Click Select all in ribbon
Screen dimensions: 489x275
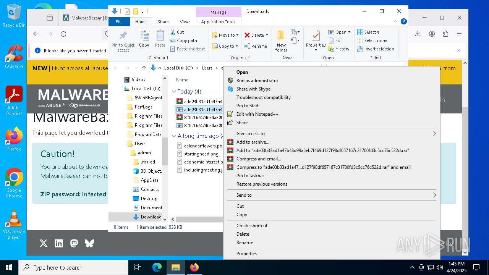(369, 32)
